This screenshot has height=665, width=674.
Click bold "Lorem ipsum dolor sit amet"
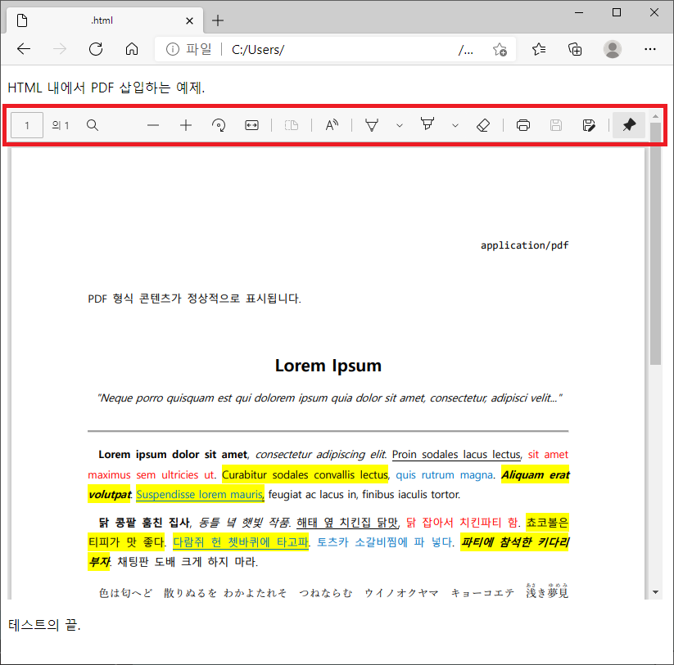(x=173, y=455)
